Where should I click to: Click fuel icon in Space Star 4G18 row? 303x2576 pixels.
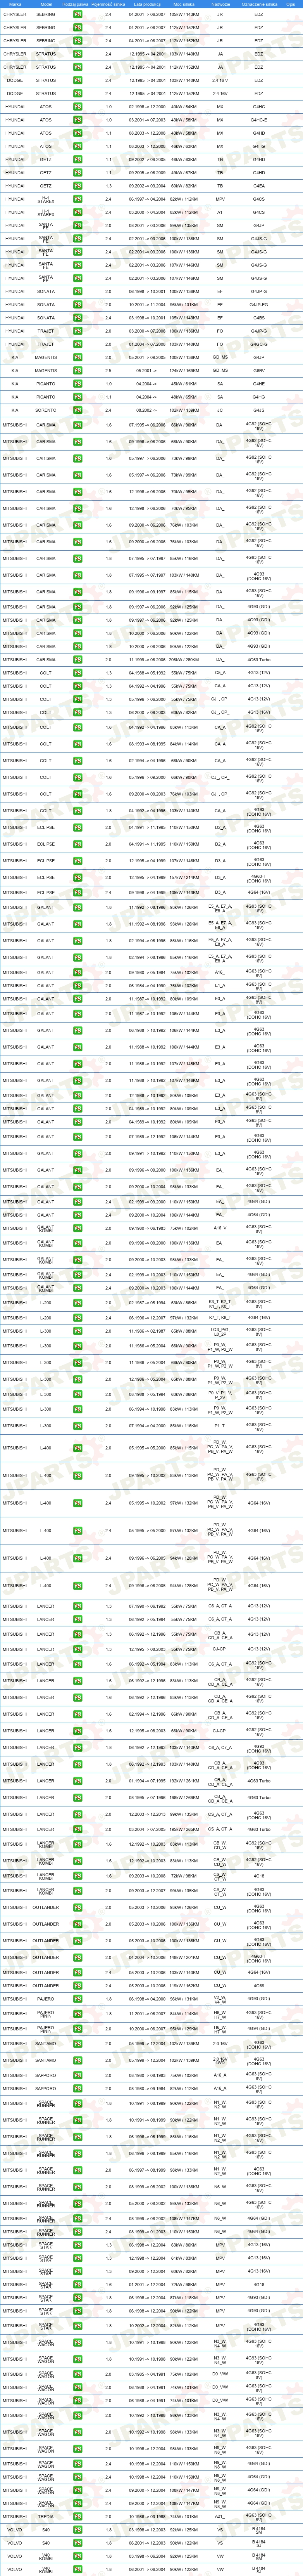77,2284
